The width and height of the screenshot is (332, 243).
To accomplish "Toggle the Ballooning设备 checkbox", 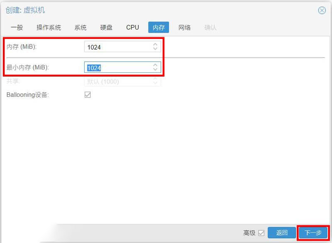I will tap(88, 94).
